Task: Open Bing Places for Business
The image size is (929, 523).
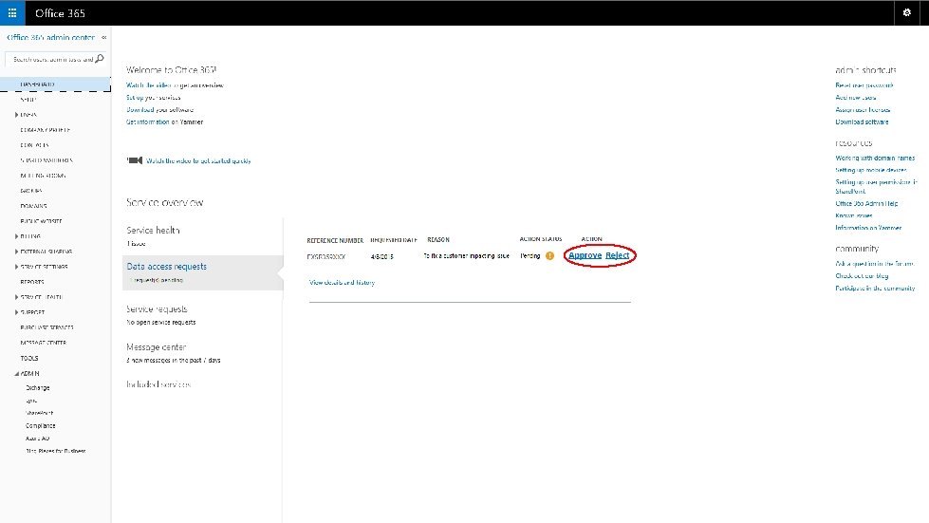Action: 56,451
